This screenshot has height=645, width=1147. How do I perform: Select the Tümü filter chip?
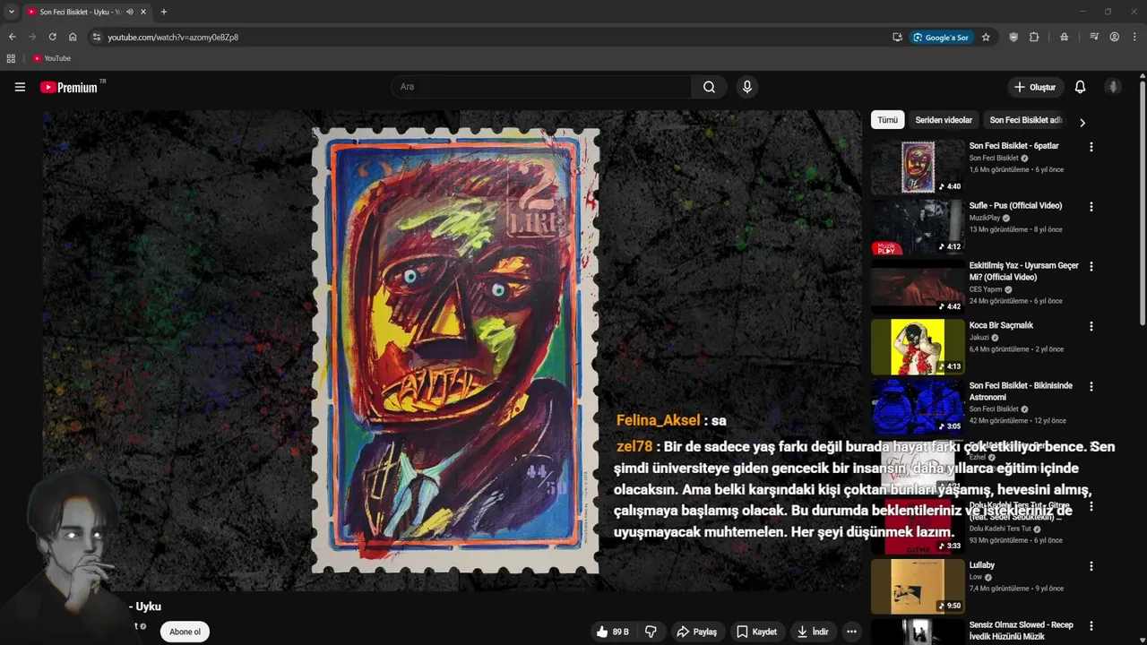[x=887, y=120]
